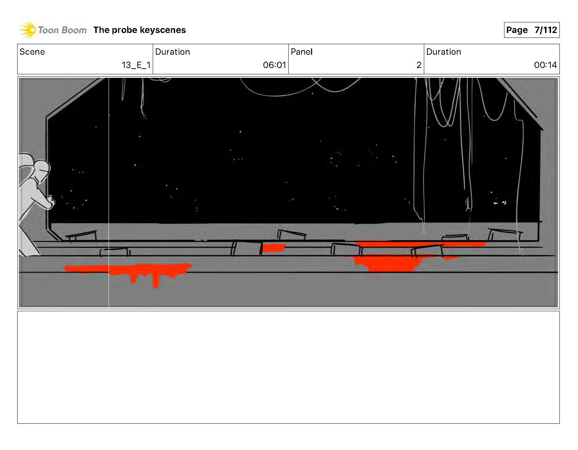Click the storyboard panel drawing thumbnail

click(288, 193)
